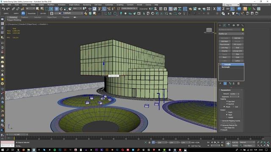This screenshot has height=152, width=271.
Task: Constrain to the Y axis
Action: tap(219, 8)
